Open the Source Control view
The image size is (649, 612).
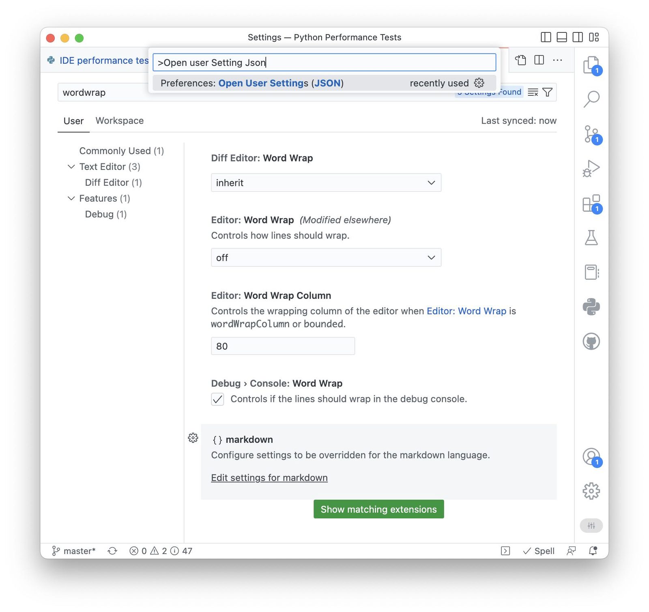(x=591, y=134)
